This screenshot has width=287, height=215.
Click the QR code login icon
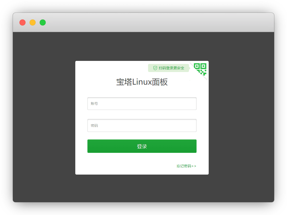coord(200,68)
